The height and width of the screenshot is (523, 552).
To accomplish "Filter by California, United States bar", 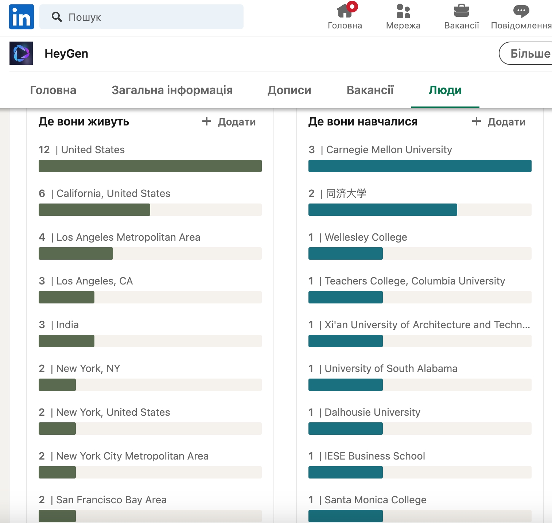I will 150,210.
